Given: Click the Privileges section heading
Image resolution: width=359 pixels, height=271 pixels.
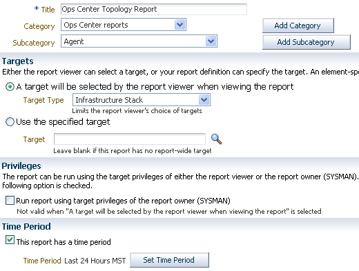Looking at the screenshot, I should click(x=21, y=166).
